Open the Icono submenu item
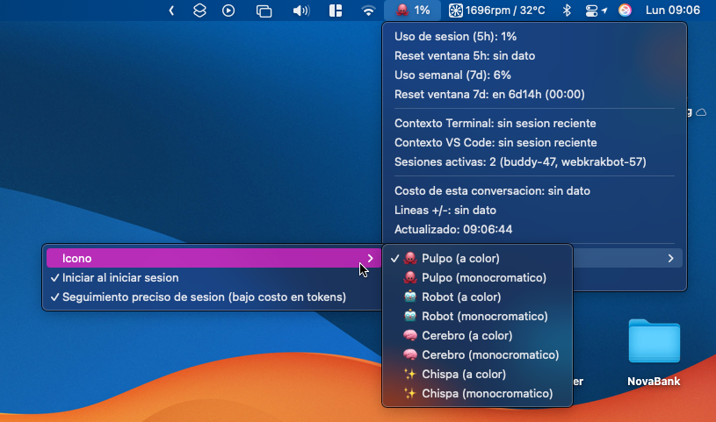This screenshot has width=716, height=422. pos(213,258)
